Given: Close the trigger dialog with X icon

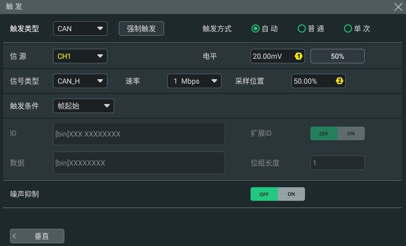Looking at the screenshot, I should click(x=398, y=7).
